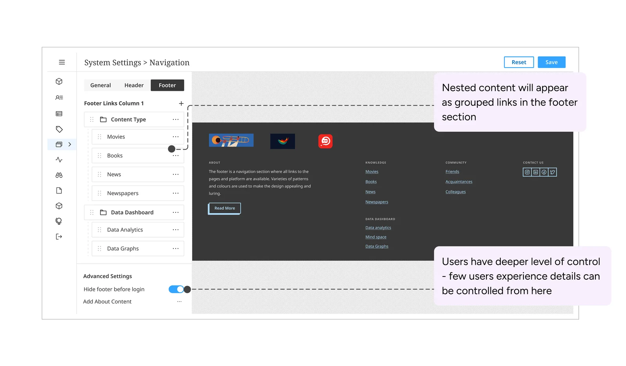Click the Twitter icon in footer
The image size is (626, 366).
[x=552, y=172]
